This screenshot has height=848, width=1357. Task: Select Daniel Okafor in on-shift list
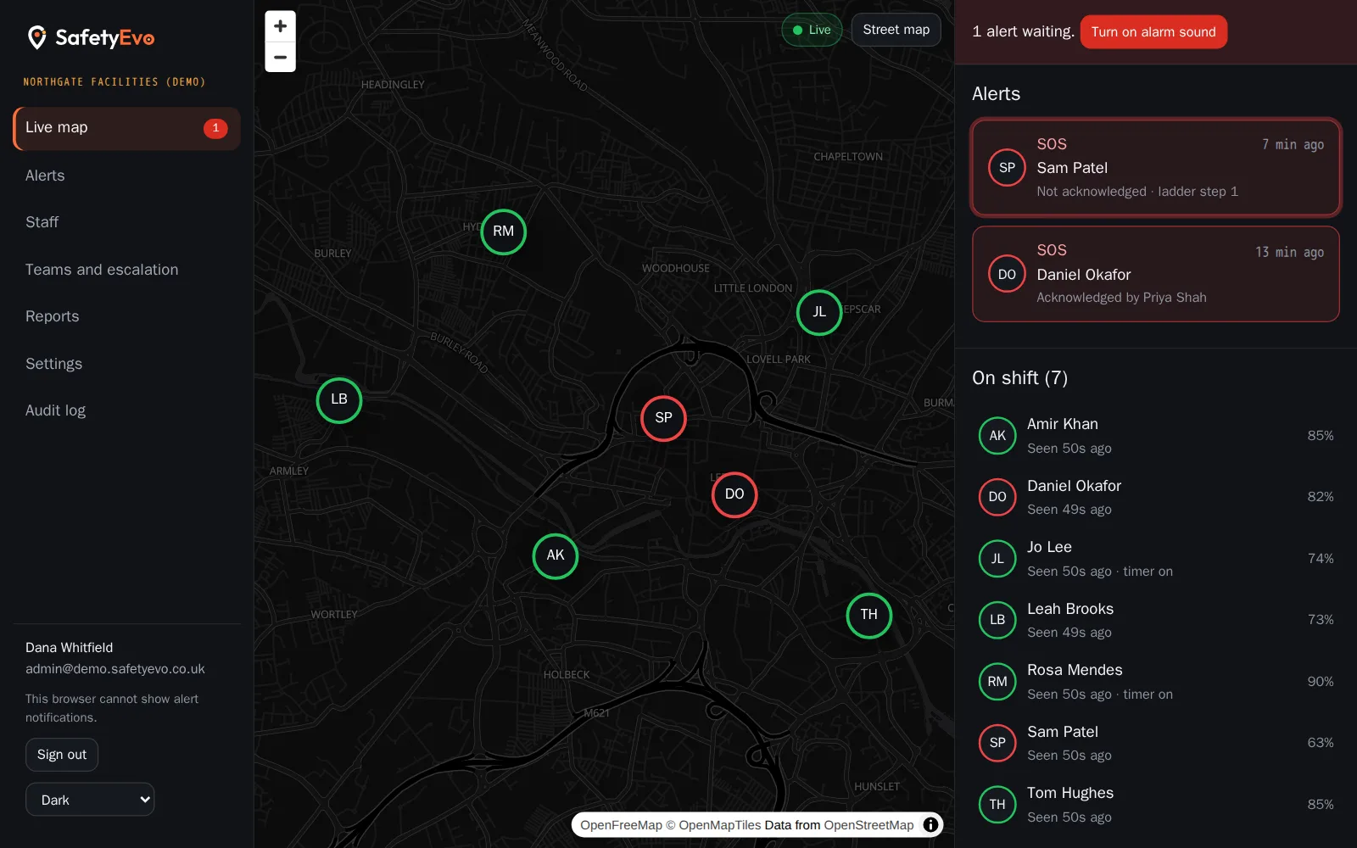pyautogui.click(x=1156, y=497)
